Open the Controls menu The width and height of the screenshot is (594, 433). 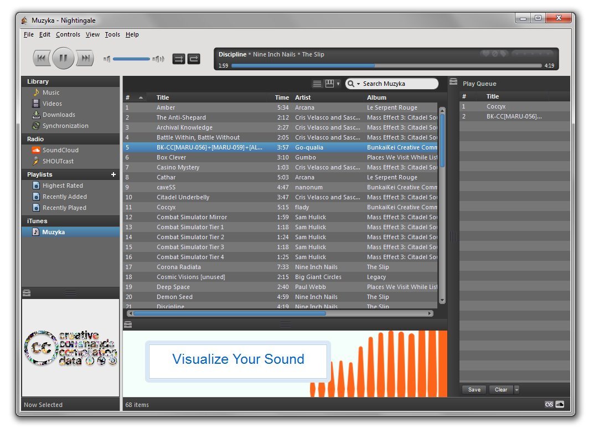pyautogui.click(x=68, y=34)
